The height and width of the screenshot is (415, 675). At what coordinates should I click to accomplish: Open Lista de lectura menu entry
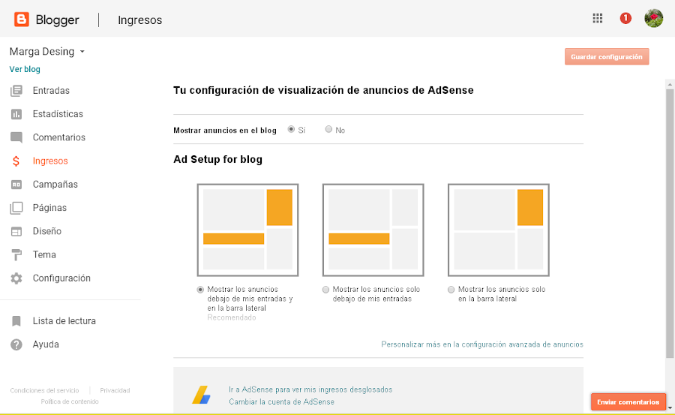(64, 321)
